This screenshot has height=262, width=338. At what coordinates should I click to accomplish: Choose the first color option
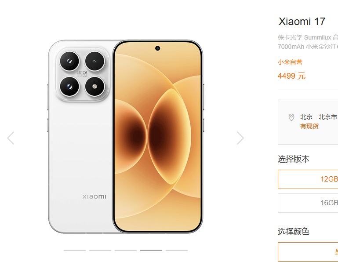[308, 251]
